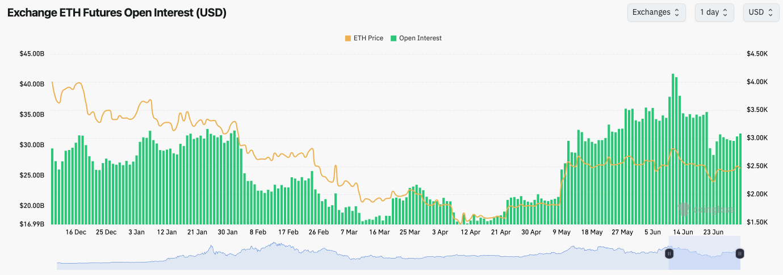Click the unselected area of the range navigator
This screenshot has width=783, height=275.
tap(363, 253)
